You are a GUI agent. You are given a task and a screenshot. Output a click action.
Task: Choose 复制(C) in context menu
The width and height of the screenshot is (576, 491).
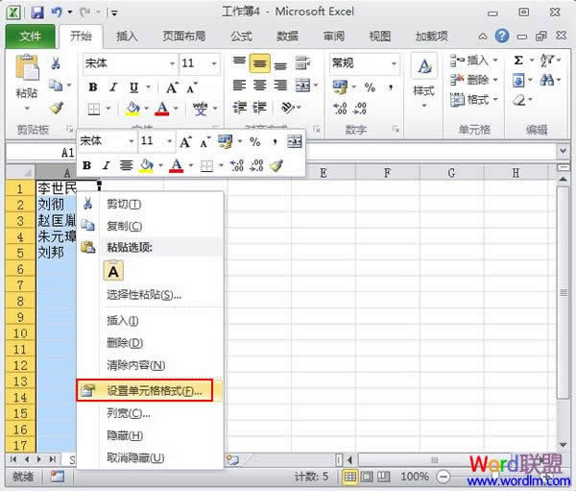[x=151, y=226]
